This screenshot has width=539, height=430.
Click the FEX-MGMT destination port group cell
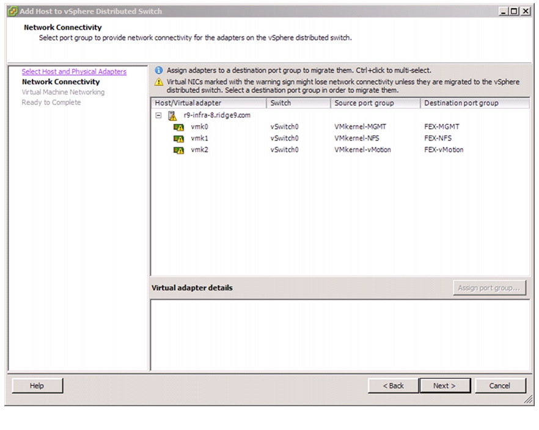442,126
